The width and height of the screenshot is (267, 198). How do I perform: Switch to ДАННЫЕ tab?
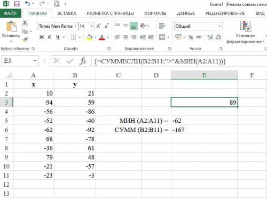186,13
